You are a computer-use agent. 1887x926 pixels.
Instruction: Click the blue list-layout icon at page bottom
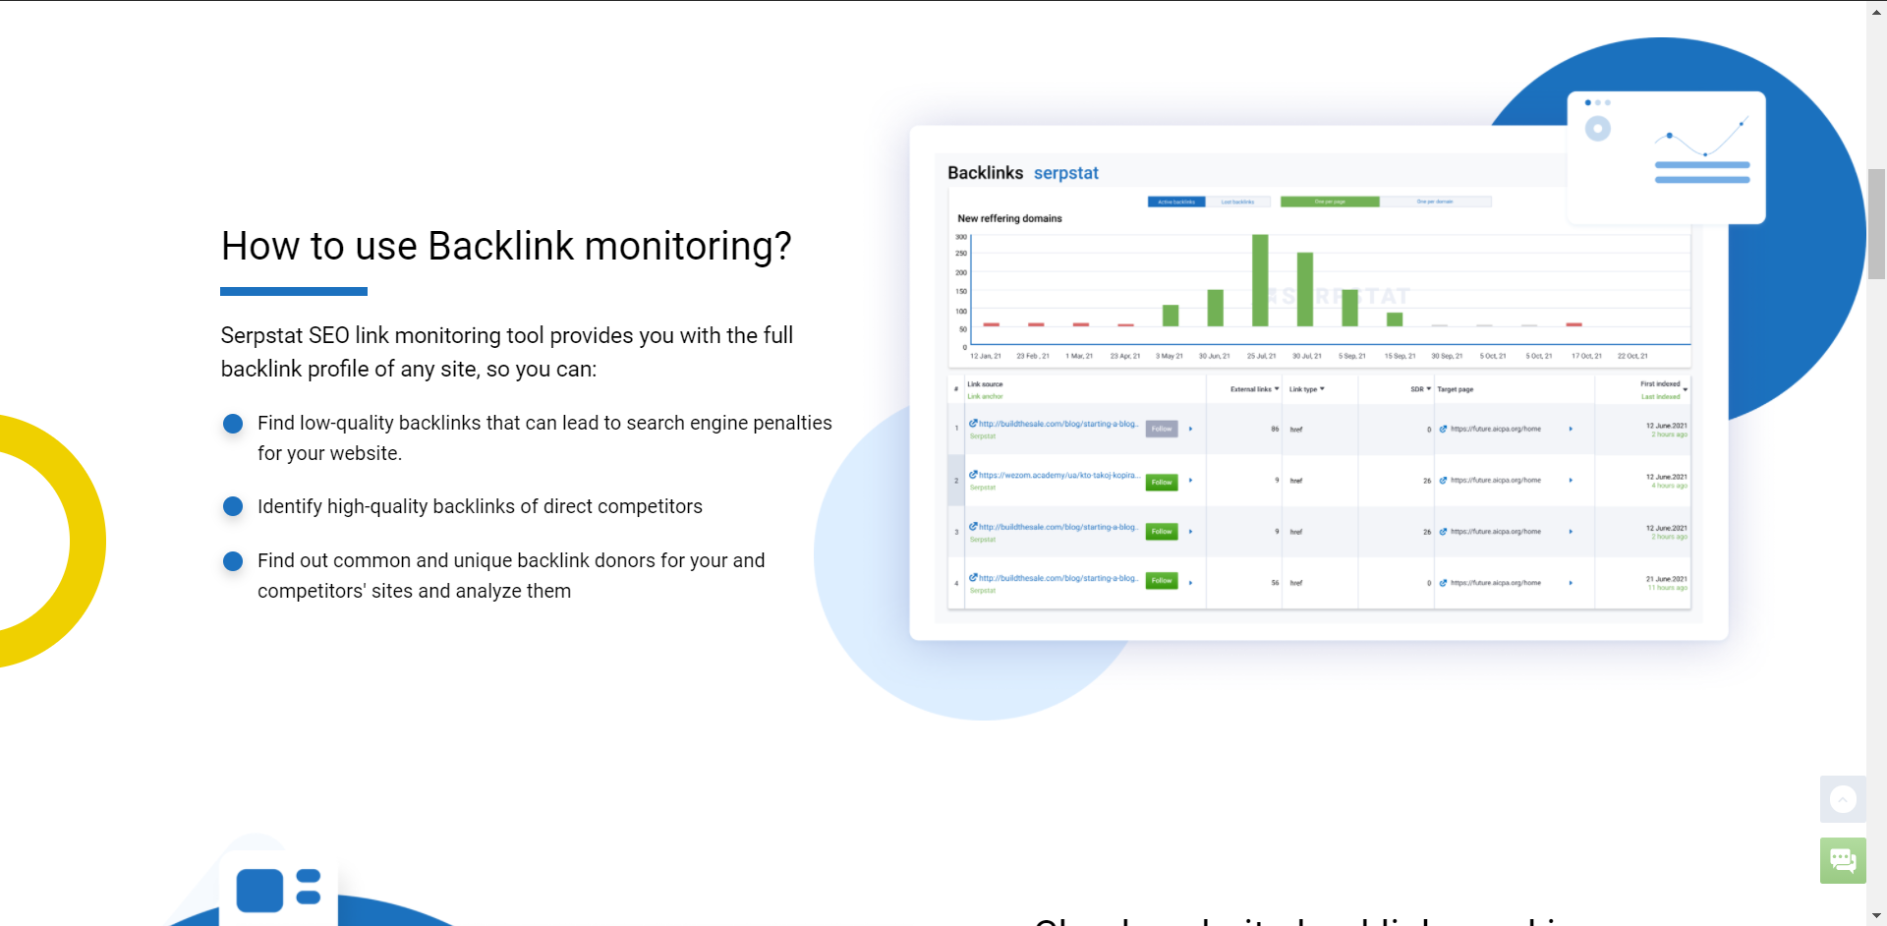(279, 889)
